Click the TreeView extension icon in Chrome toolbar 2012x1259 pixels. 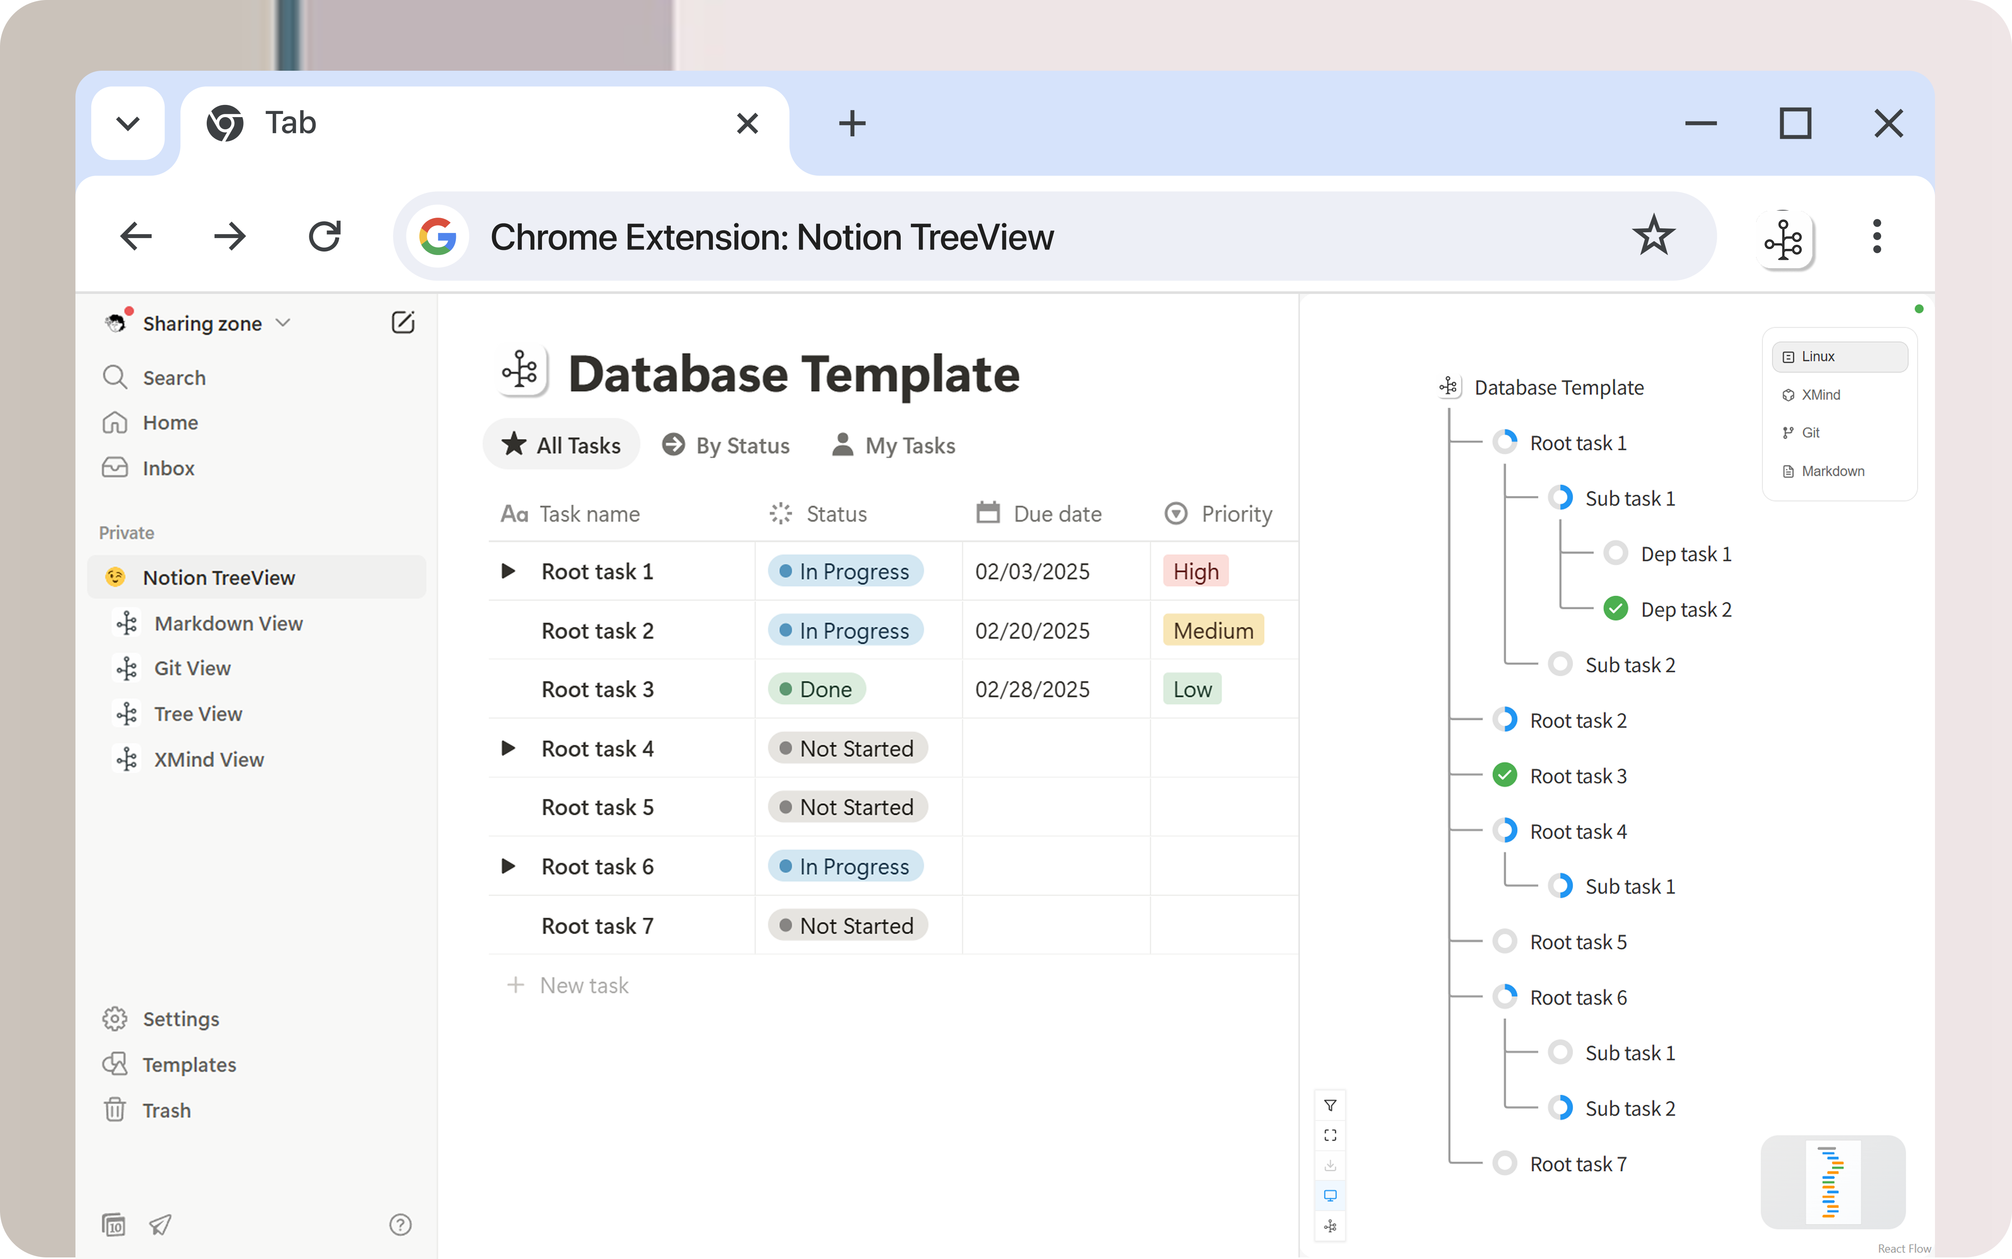pyautogui.click(x=1784, y=239)
